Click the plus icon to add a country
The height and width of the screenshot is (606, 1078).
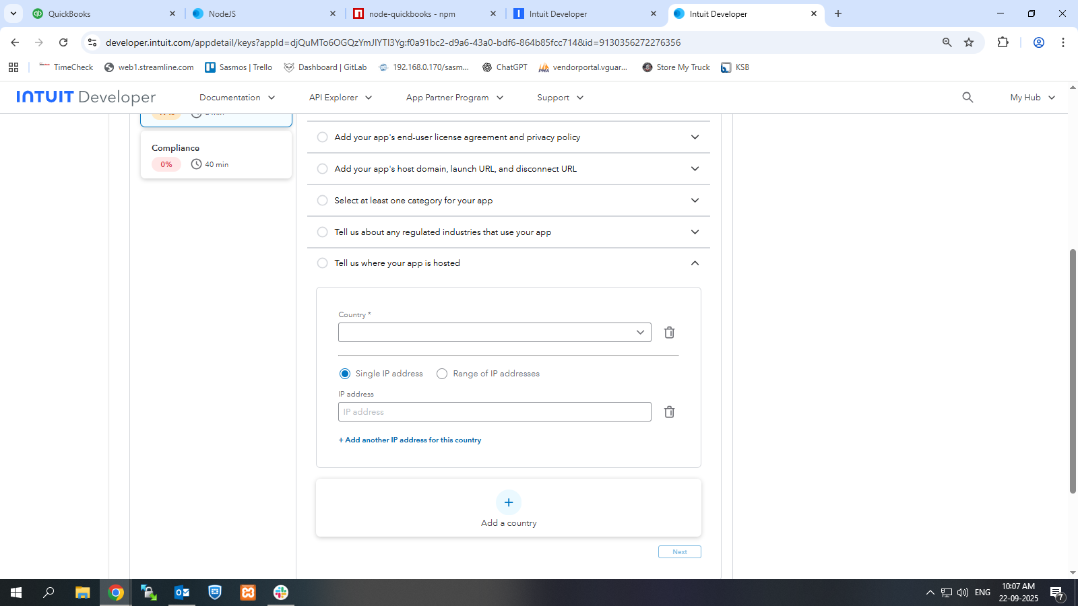tap(509, 503)
